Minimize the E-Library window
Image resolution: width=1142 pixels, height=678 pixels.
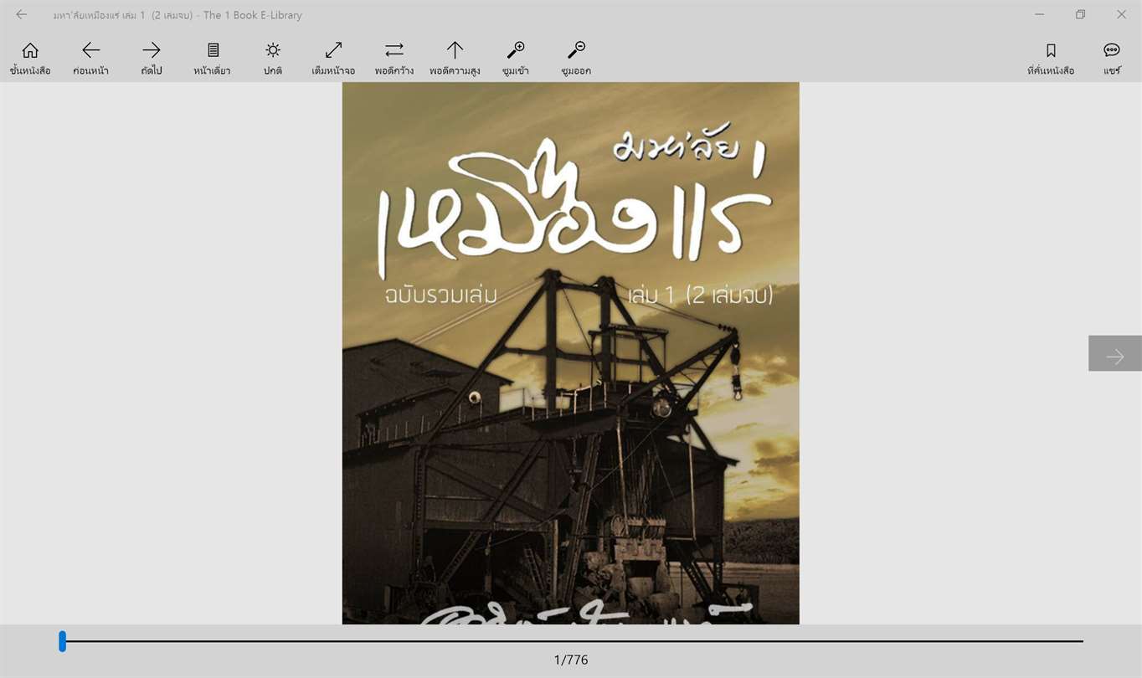tap(1039, 14)
